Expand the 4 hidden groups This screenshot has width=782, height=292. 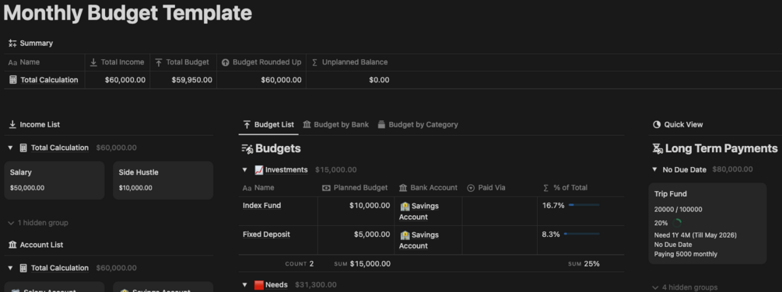coord(685,287)
